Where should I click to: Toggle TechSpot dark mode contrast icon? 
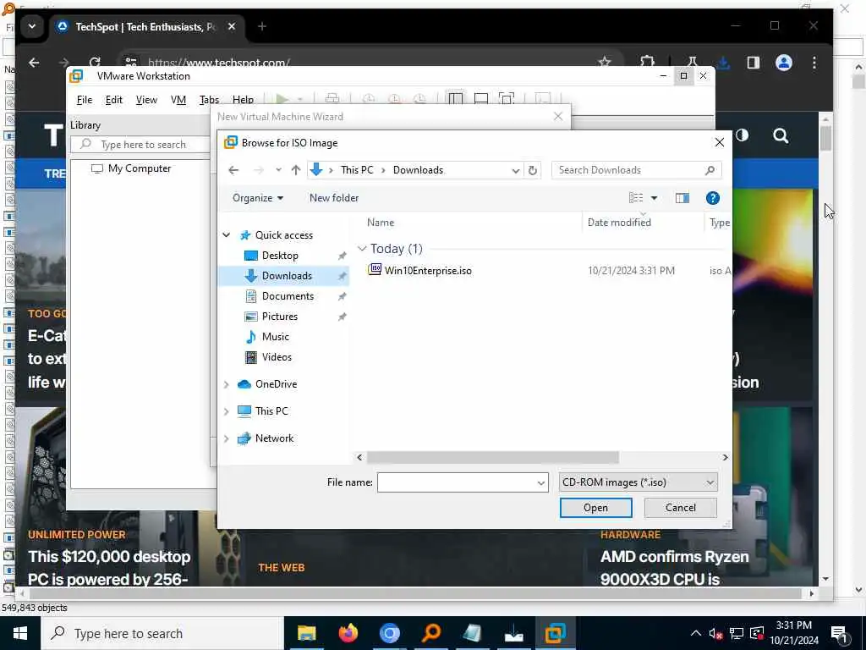(x=742, y=135)
